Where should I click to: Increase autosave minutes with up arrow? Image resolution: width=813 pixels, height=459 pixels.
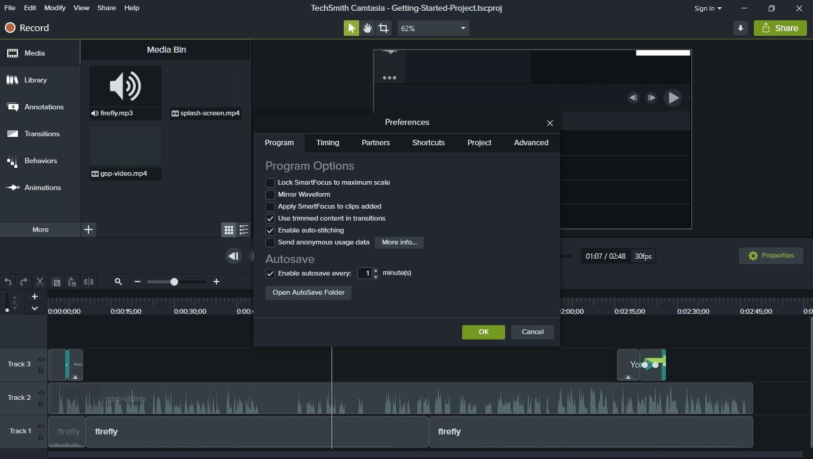375,270
